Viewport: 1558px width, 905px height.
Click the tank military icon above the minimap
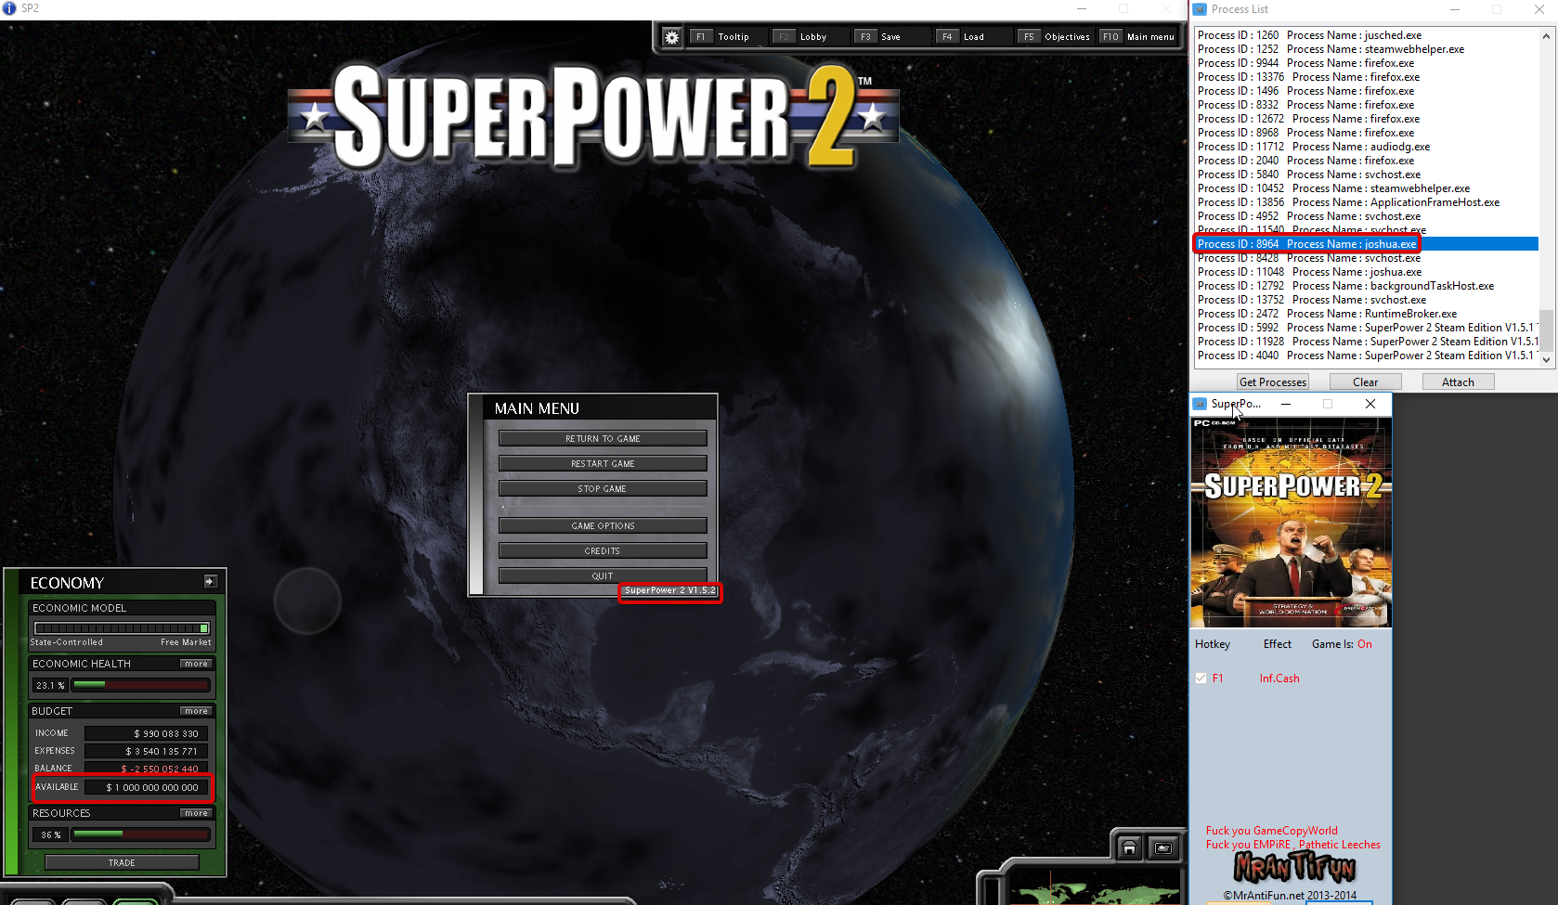pos(1163,847)
